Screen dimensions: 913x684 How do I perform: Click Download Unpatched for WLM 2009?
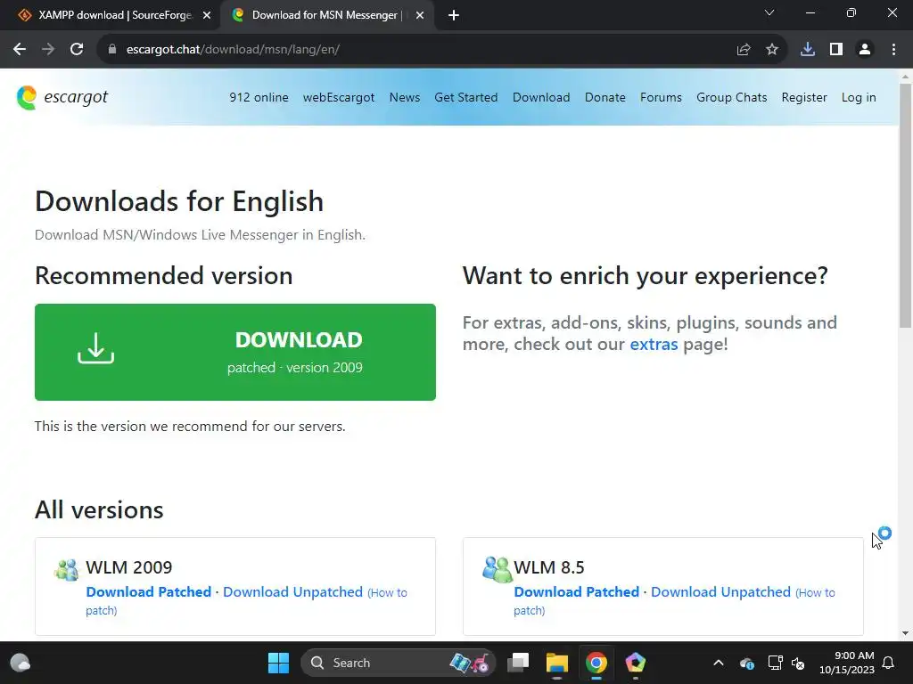tap(292, 592)
